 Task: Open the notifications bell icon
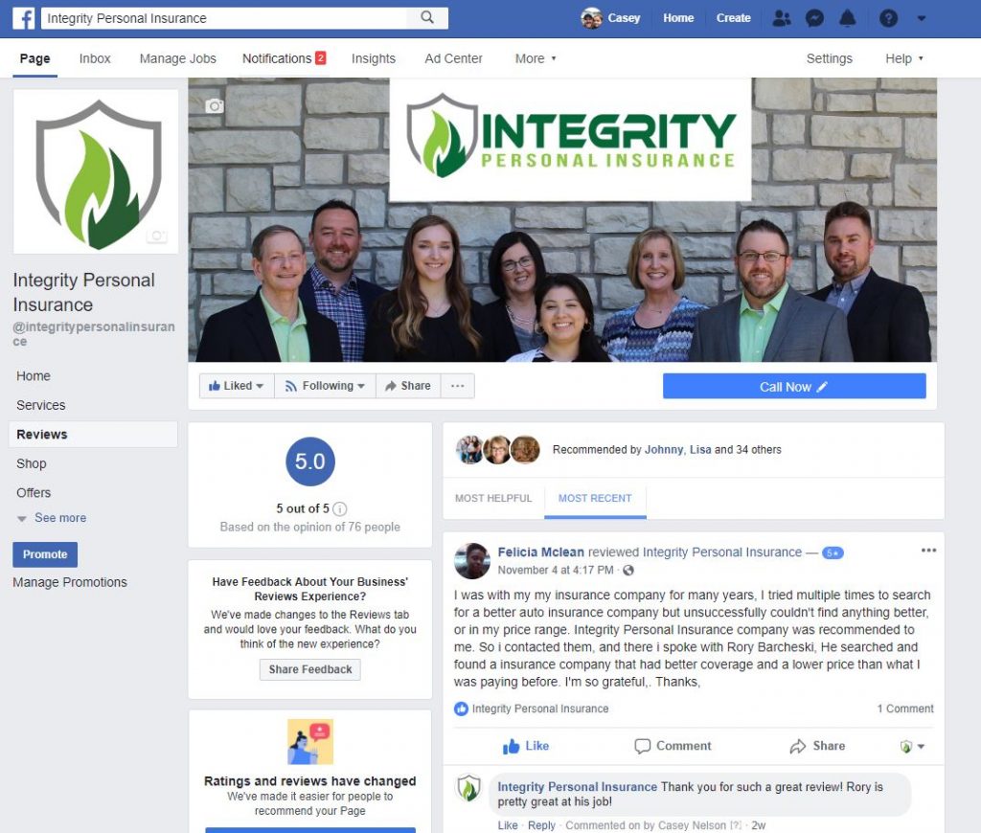click(x=847, y=18)
